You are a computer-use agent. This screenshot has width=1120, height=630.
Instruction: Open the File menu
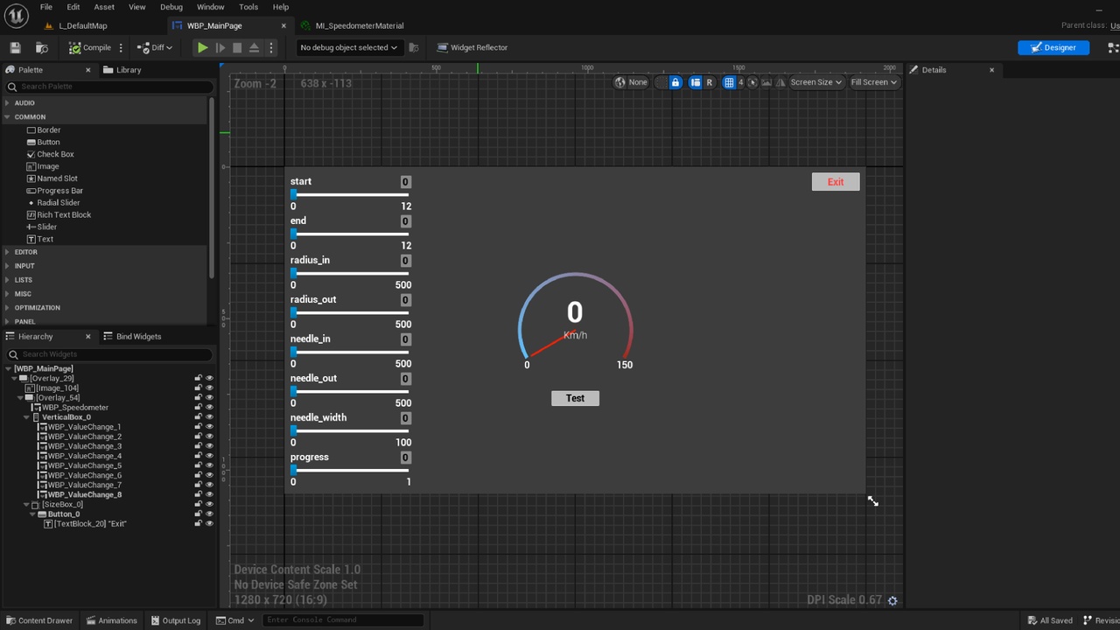45,7
